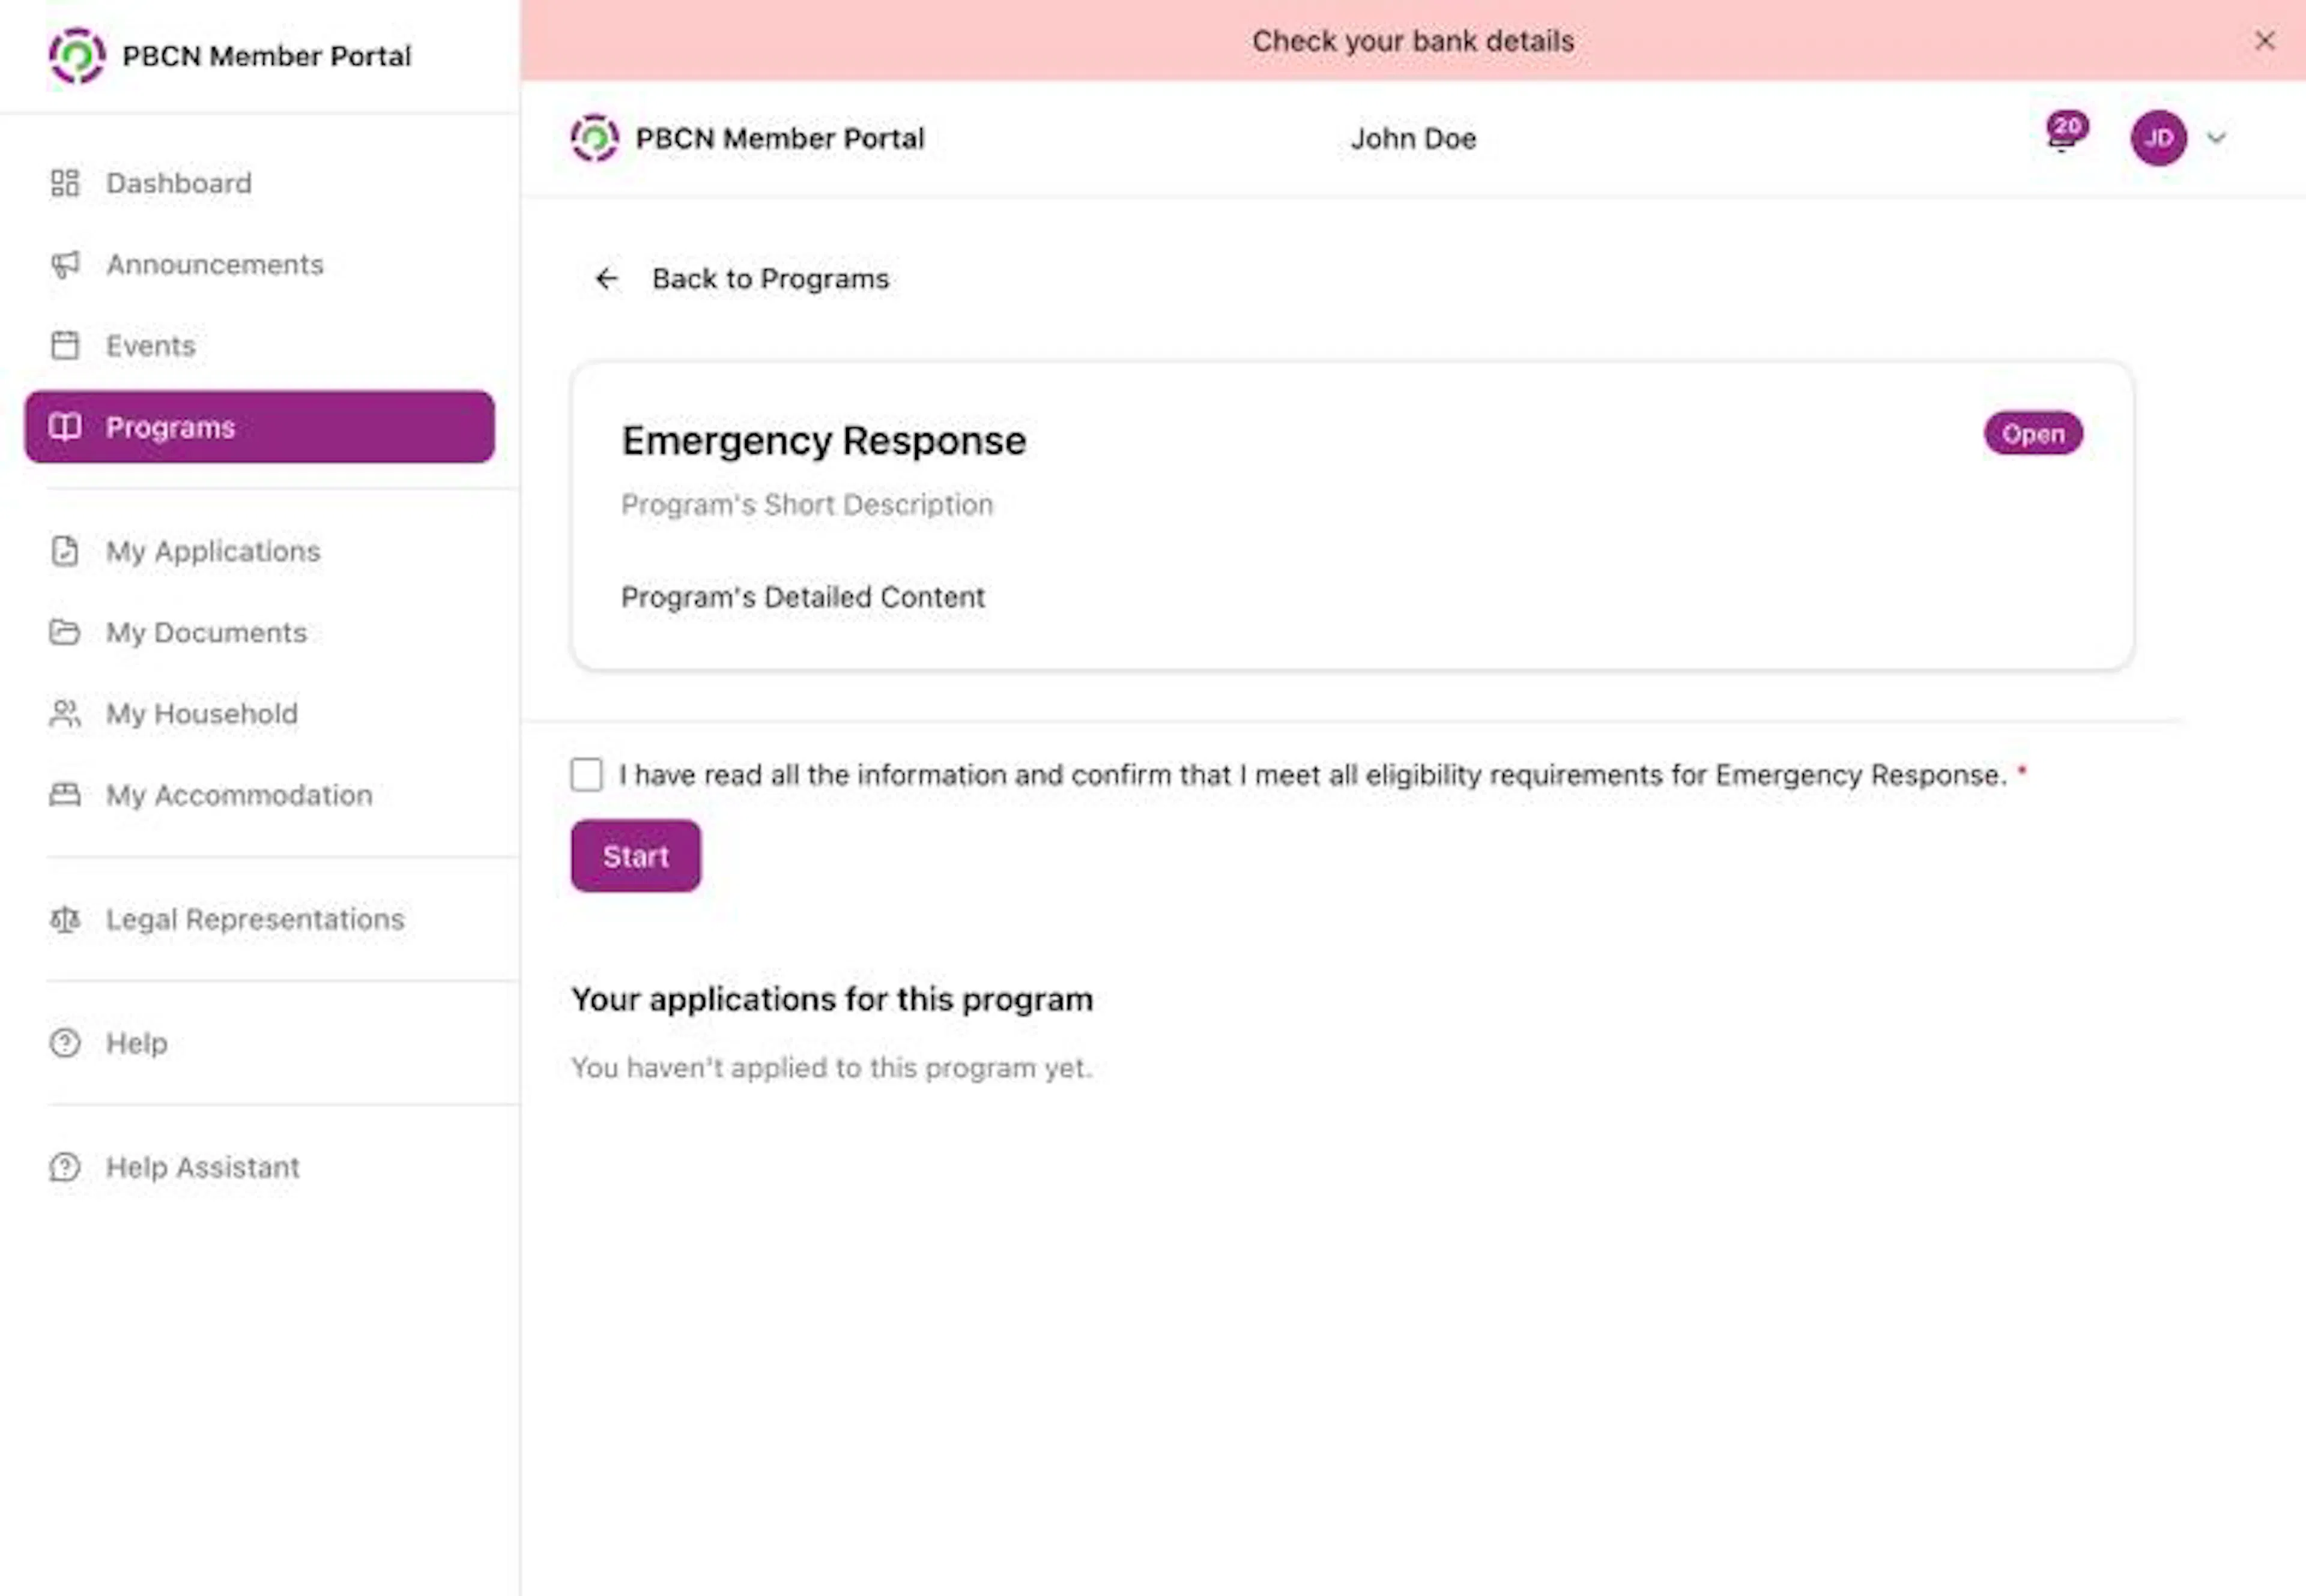Open the Help menu item
Image resolution: width=2306 pixels, height=1596 pixels.
(260, 1043)
